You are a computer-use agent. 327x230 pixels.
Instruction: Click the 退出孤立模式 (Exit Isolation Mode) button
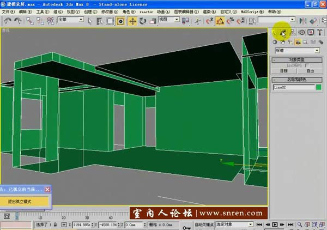[x=24, y=202]
